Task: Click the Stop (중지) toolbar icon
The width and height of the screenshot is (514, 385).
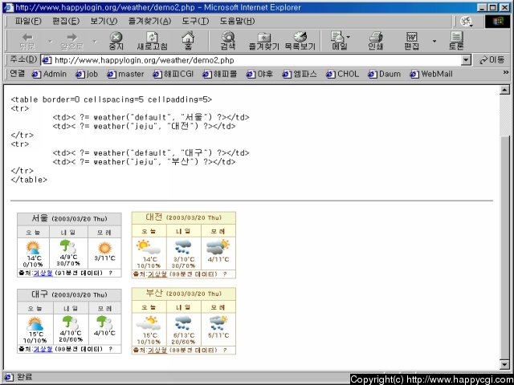Action: pos(116,41)
